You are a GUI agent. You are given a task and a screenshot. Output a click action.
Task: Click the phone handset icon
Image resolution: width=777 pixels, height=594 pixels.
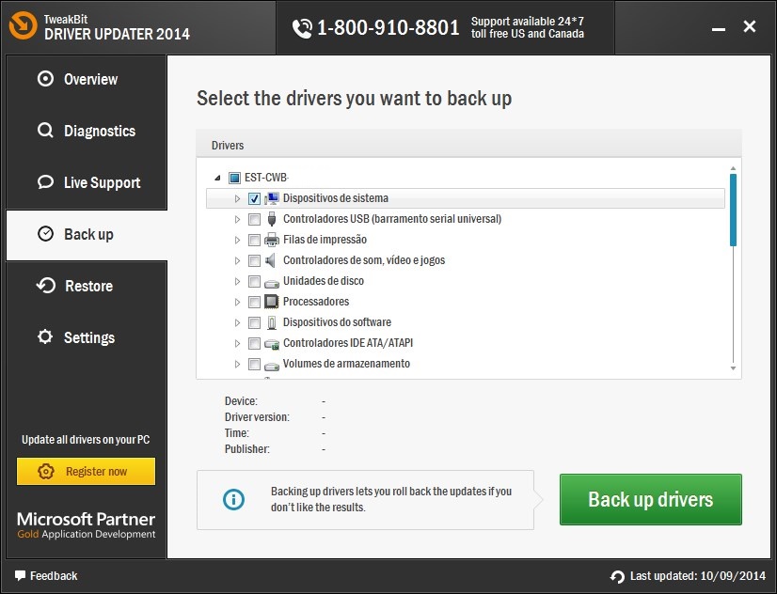pos(302,28)
